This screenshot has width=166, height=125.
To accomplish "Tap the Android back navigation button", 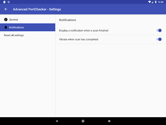I will click(57, 121).
